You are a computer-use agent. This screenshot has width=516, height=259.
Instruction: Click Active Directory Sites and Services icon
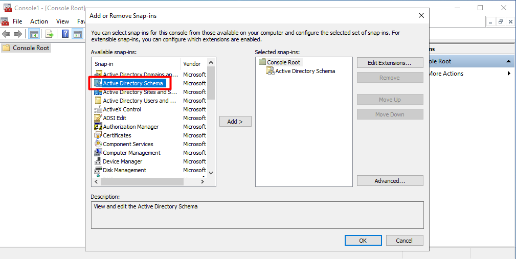point(98,92)
